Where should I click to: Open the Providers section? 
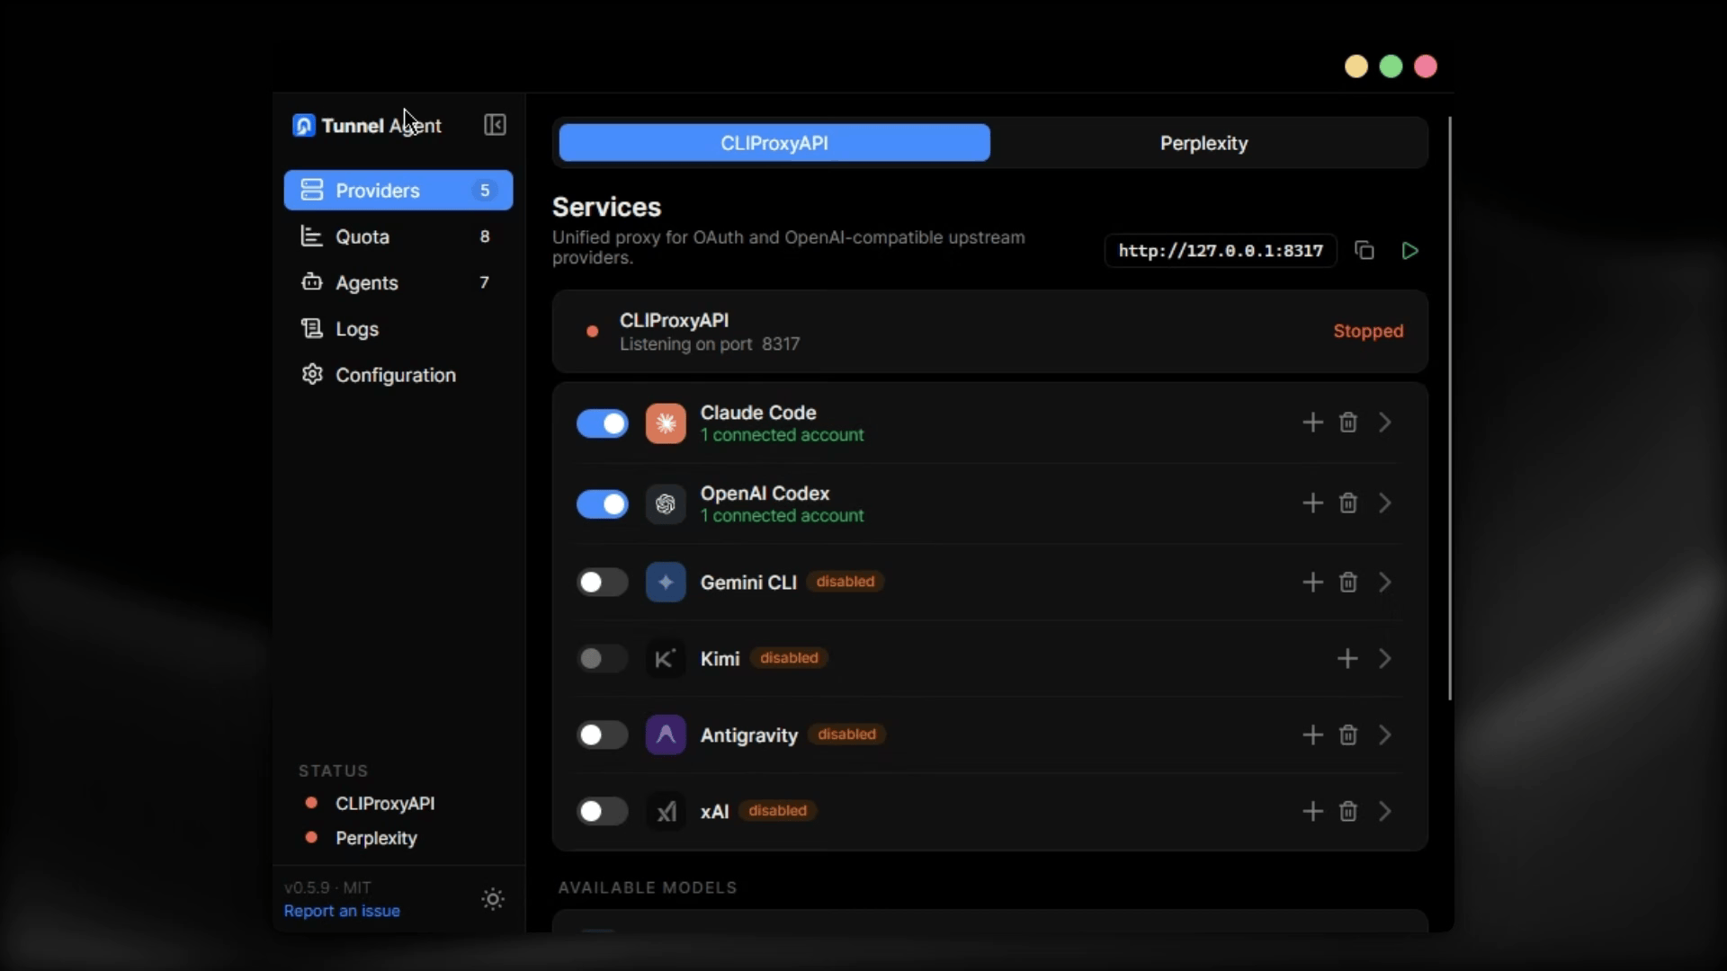point(398,191)
